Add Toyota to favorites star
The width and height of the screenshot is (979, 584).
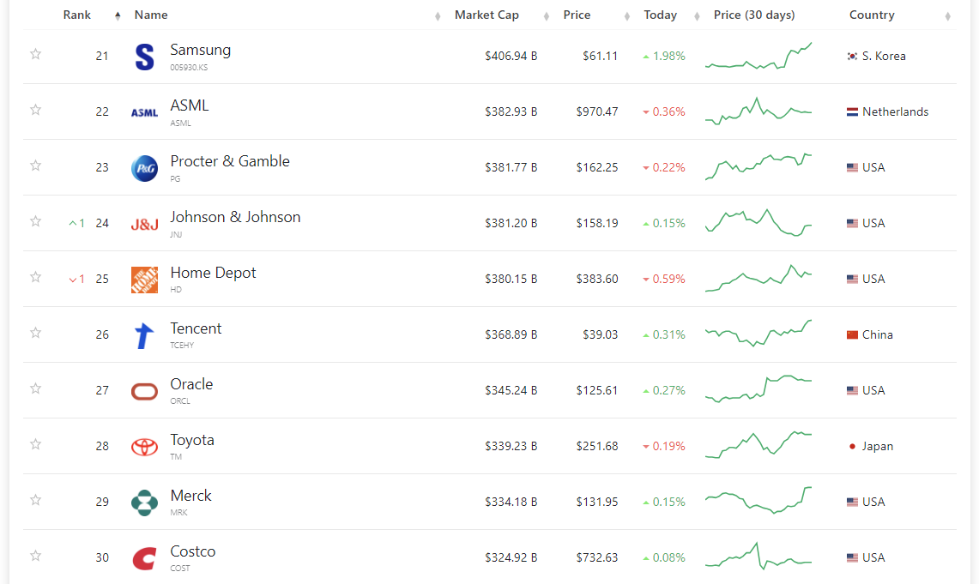(35, 443)
